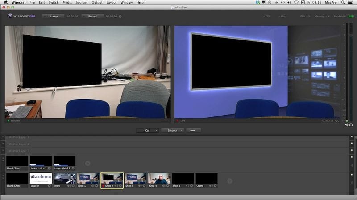
Task: Open the Smooth transition dropdown arrow
Action: (x=181, y=130)
